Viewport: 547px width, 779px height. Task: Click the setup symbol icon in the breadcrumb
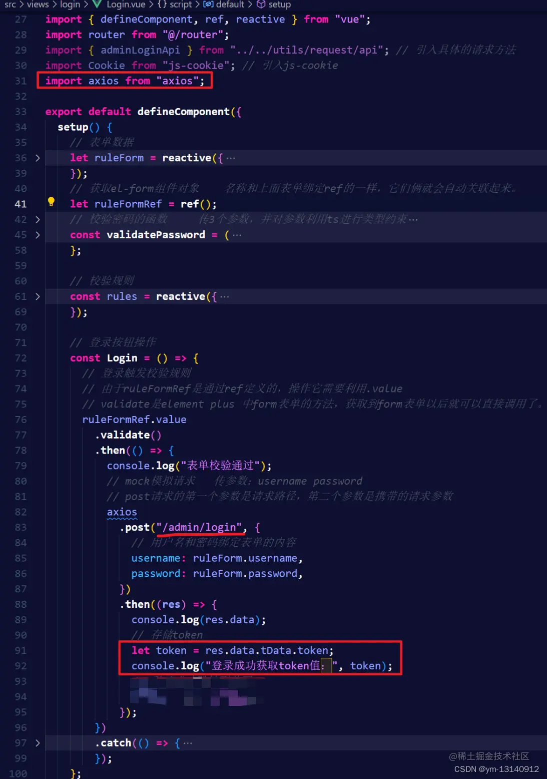click(261, 5)
